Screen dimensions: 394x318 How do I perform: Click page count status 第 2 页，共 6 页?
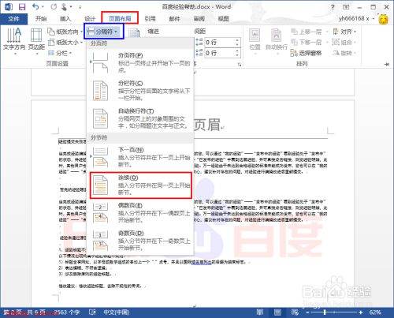(x=24, y=312)
